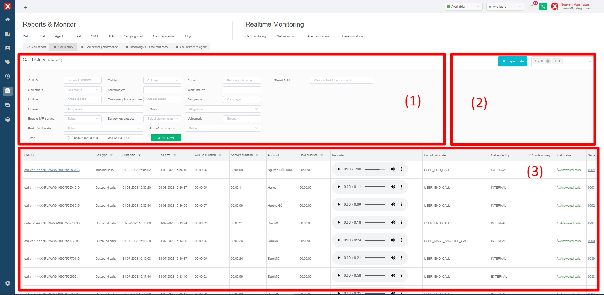Screen dimensions: 604x295
Task: Click the Export data button
Action: click(x=513, y=61)
